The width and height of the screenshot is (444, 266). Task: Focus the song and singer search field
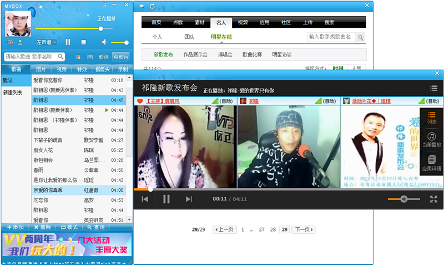(34, 57)
